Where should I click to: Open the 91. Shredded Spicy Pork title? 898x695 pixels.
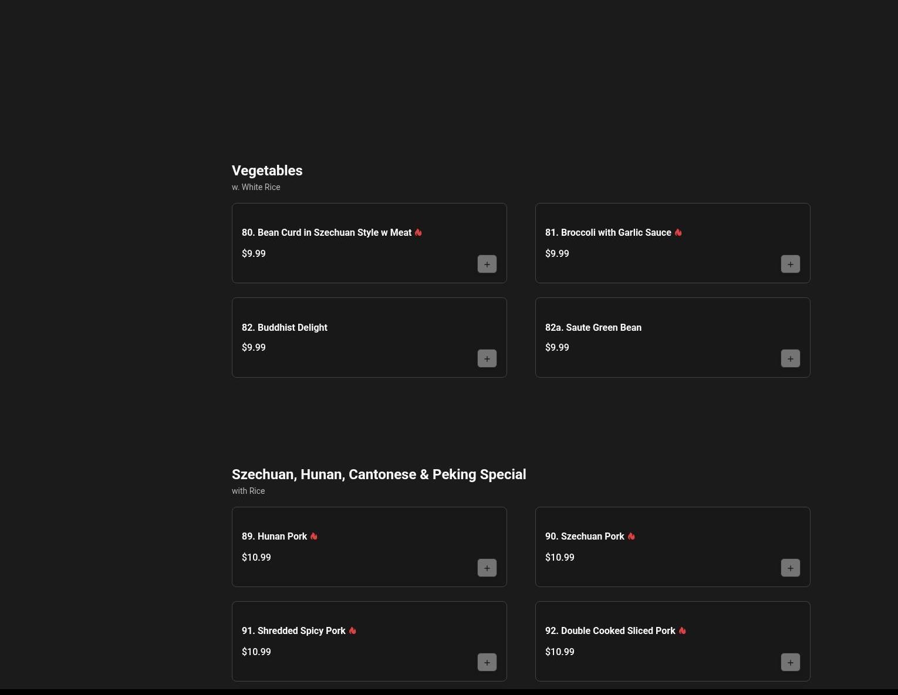(293, 631)
